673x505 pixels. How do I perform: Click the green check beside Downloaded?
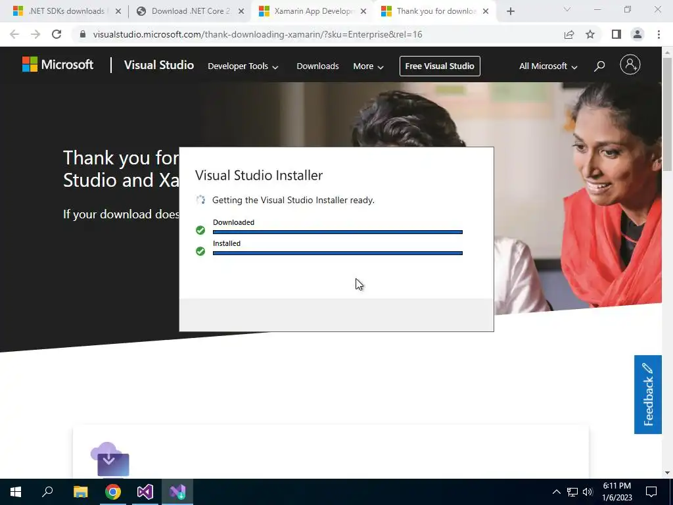(x=200, y=230)
